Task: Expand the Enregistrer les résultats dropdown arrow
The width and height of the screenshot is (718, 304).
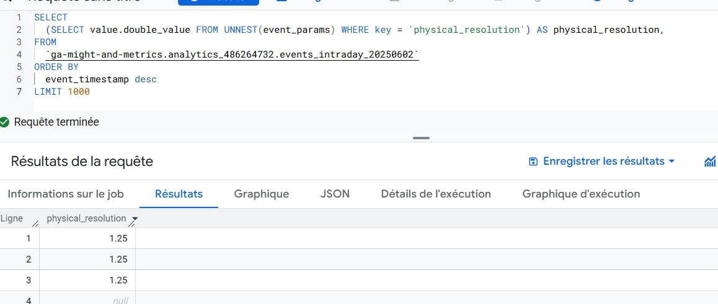Action: click(x=671, y=162)
